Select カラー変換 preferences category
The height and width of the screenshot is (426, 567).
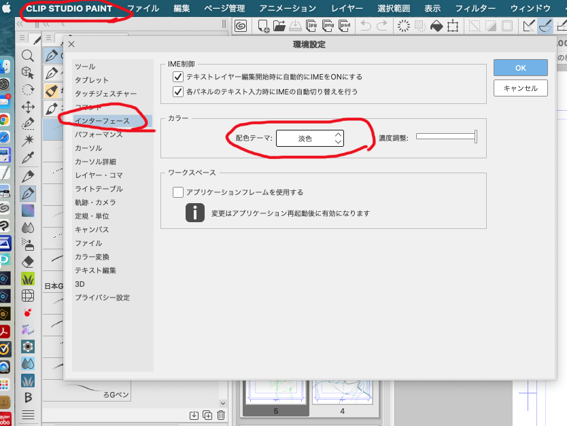(92, 257)
